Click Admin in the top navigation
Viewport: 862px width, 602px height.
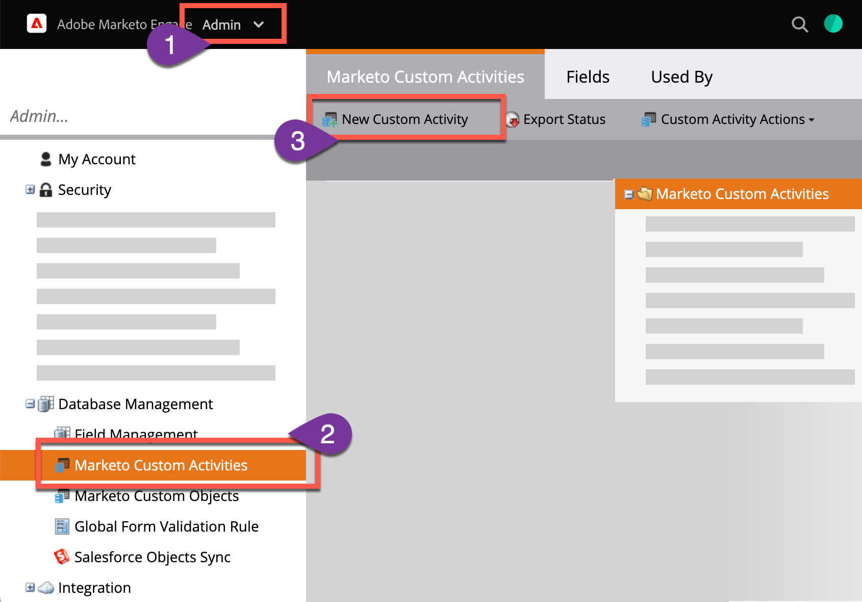221,24
